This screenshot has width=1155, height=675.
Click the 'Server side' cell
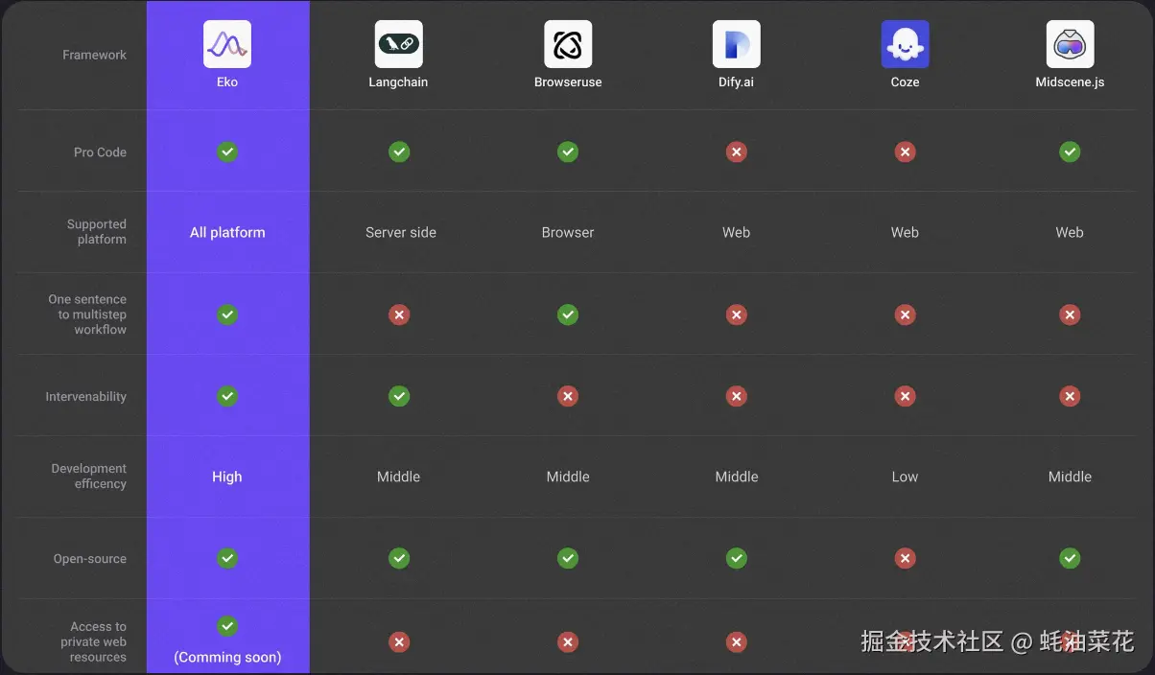point(401,232)
